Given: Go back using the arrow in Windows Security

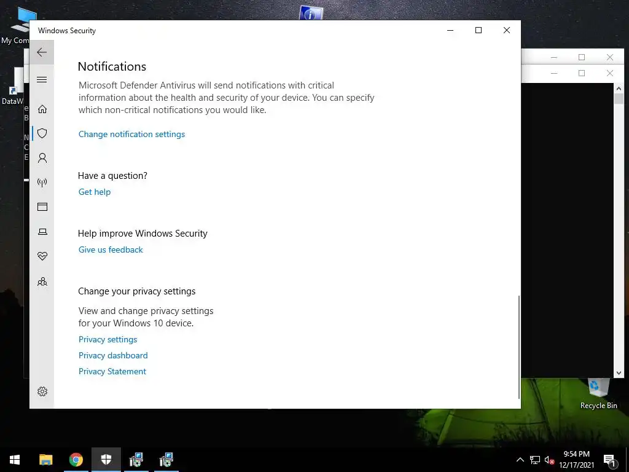Looking at the screenshot, I should (42, 52).
